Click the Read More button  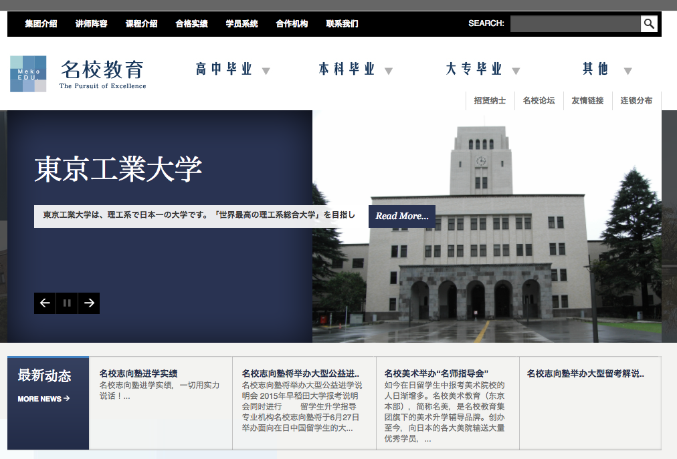point(401,216)
